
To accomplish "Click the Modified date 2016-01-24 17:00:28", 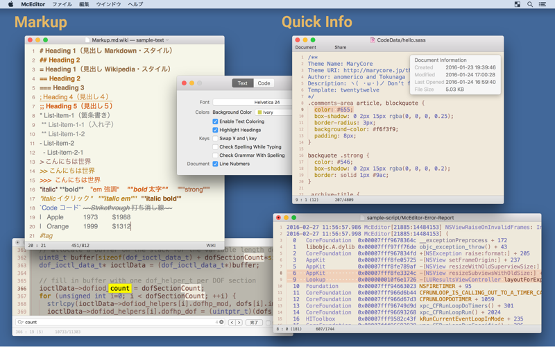I will pyautogui.click(x=470, y=75).
